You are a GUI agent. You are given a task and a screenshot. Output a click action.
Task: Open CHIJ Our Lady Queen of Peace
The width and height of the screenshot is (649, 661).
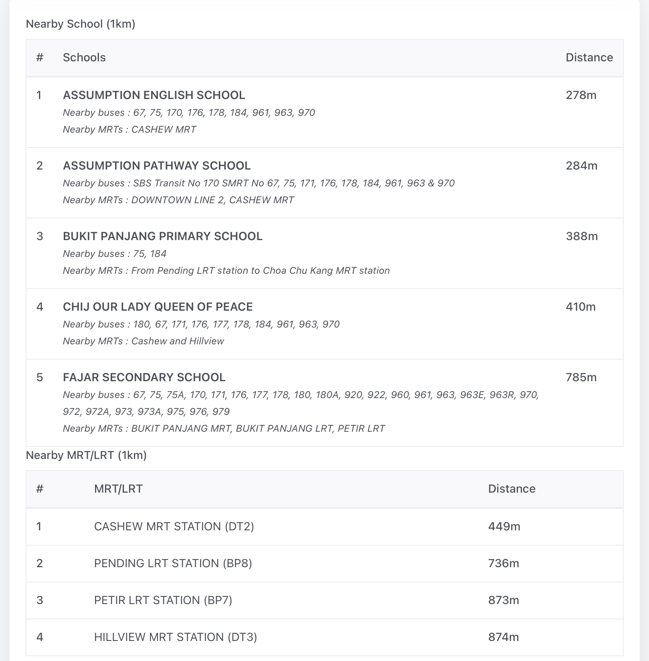(x=158, y=307)
